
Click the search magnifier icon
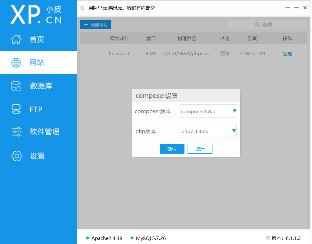pyautogui.click(x=257, y=24)
